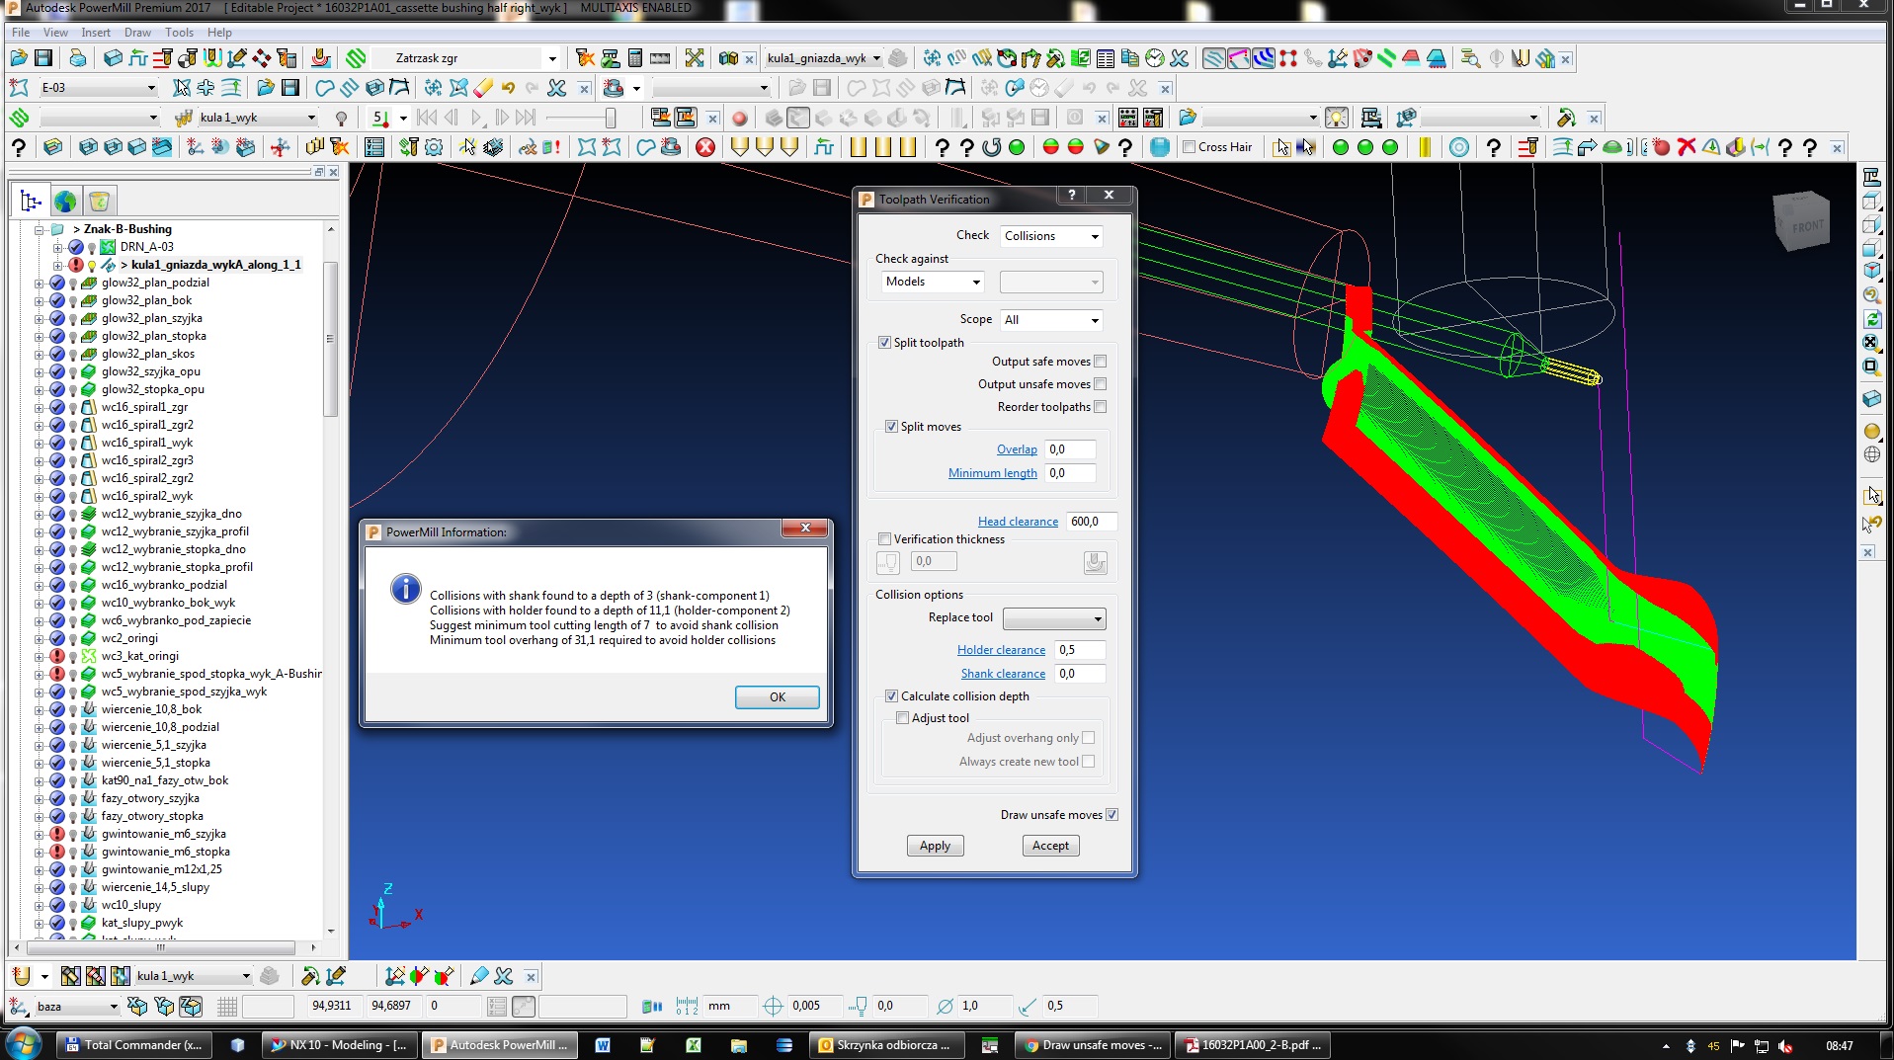Open the Tools menu
This screenshot has width=1894, height=1060.
[x=178, y=33]
